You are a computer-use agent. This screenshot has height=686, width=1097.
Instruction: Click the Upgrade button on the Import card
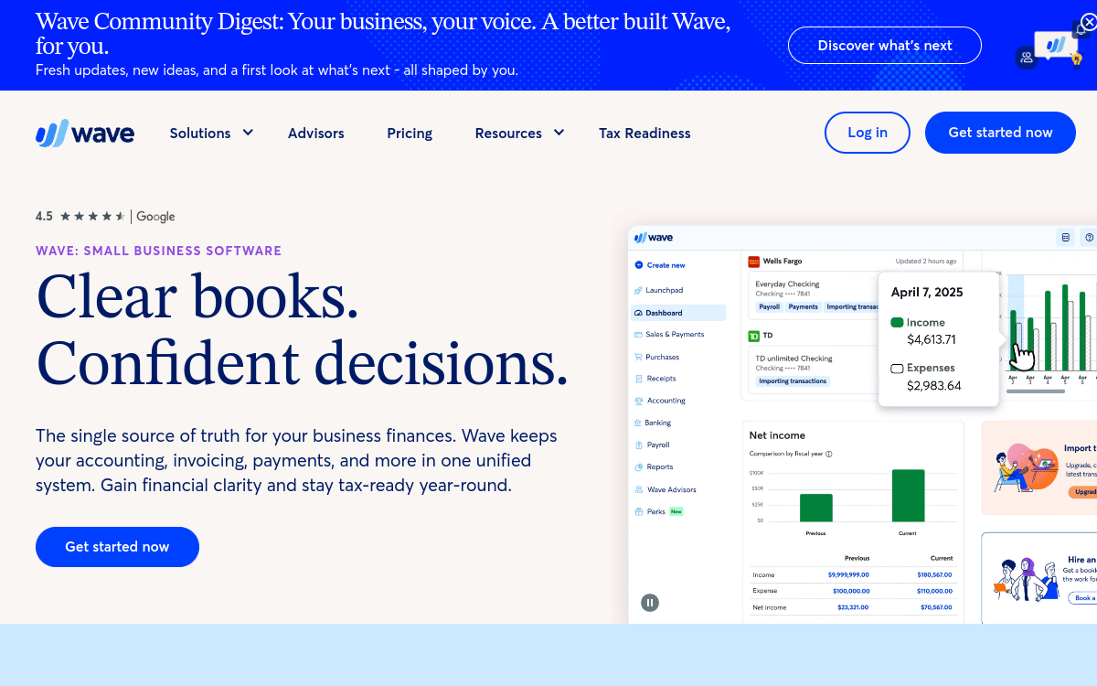[1082, 492]
